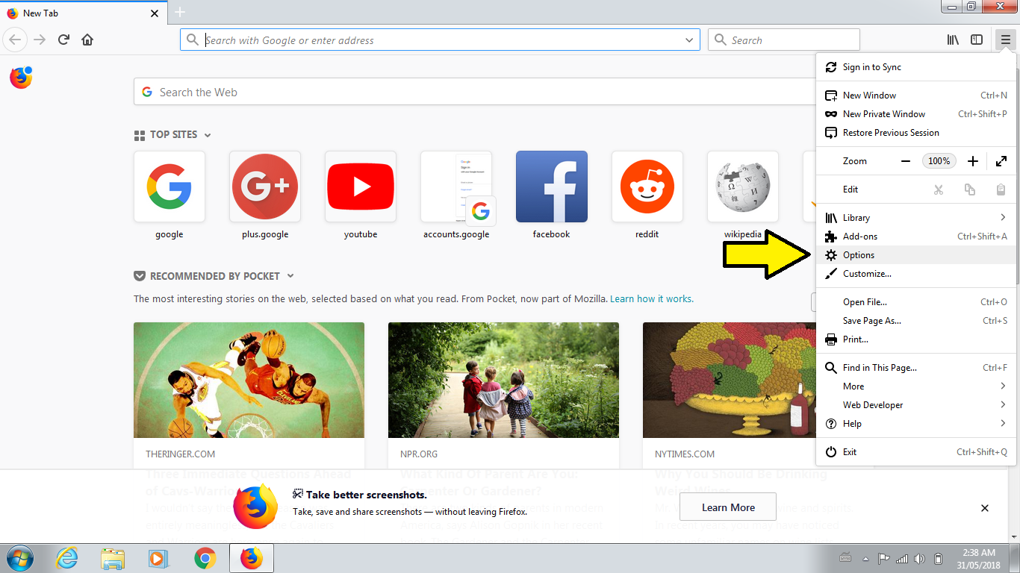
Task: Click the Search the Web field
Action: pyautogui.click(x=475, y=93)
